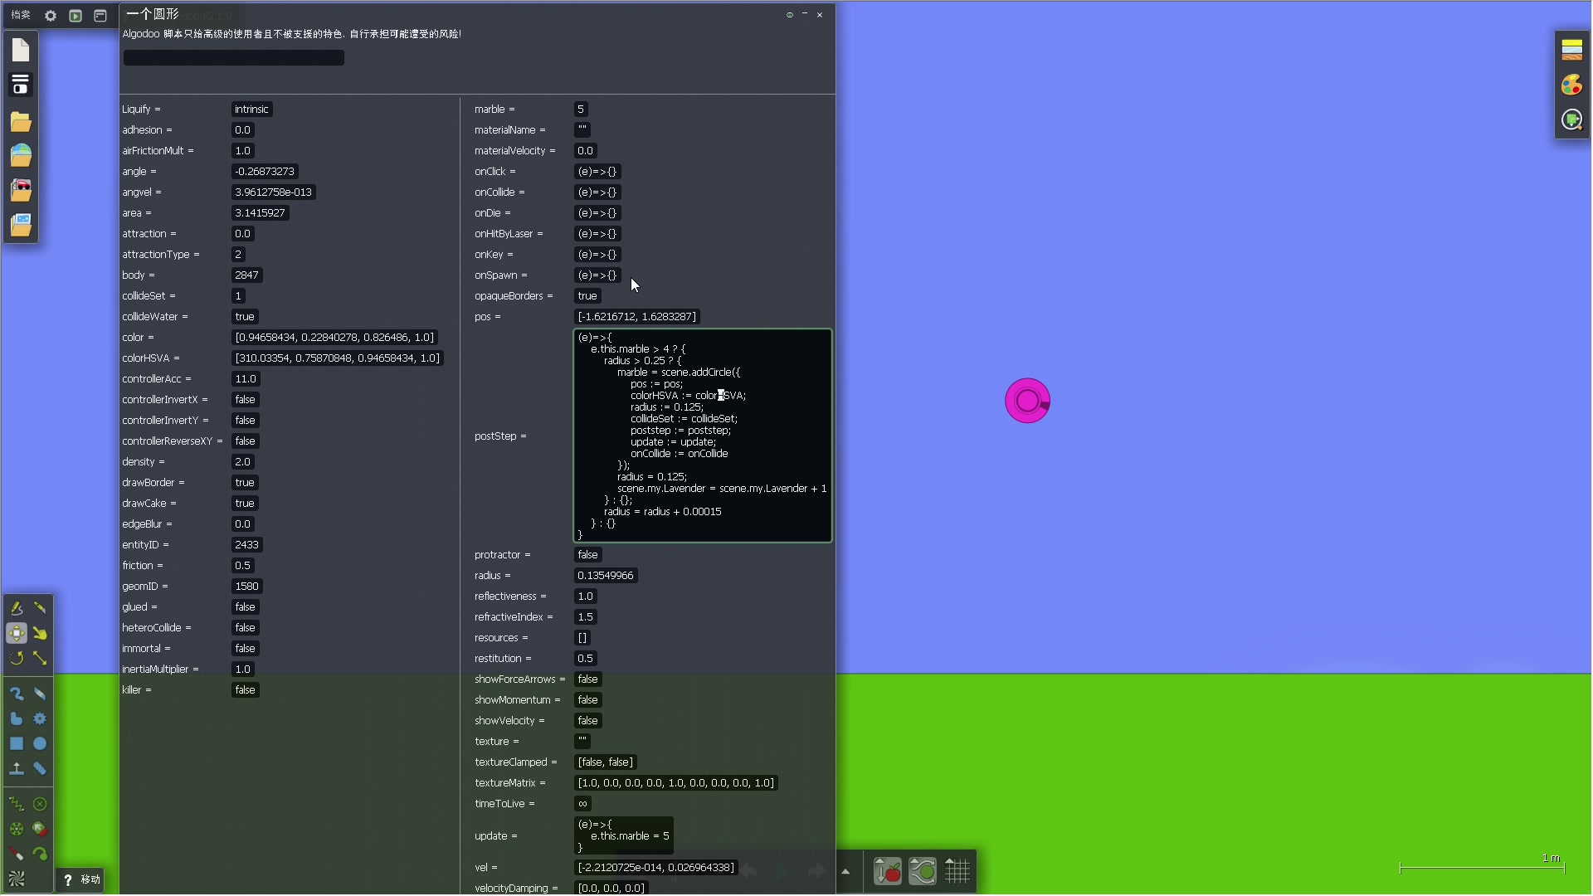Select the Gear tool

[40, 718]
